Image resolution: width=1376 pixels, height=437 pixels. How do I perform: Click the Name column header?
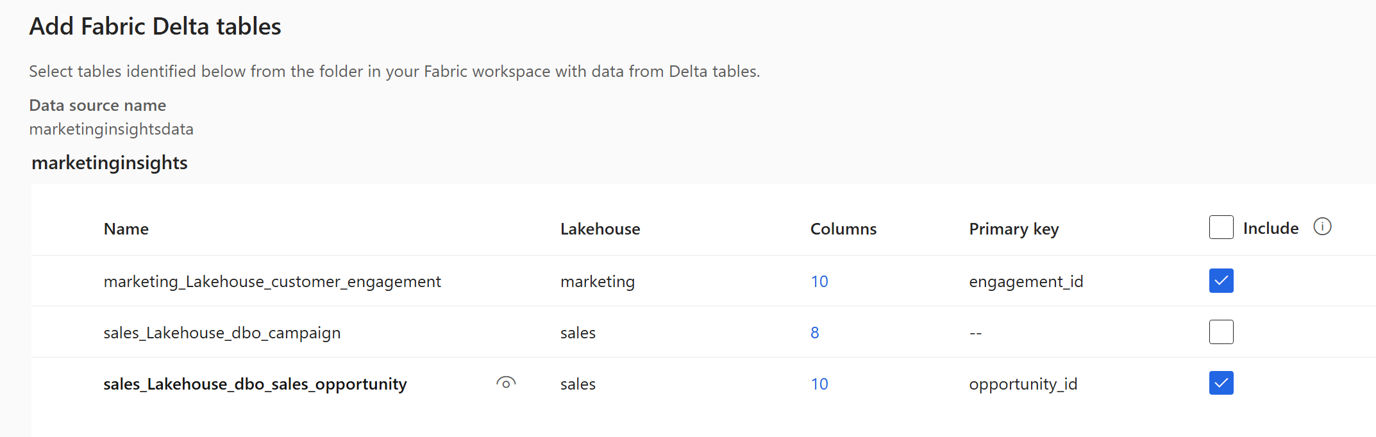click(126, 229)
